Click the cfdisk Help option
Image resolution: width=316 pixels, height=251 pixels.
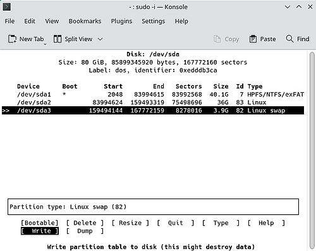(x=266, y=223)
